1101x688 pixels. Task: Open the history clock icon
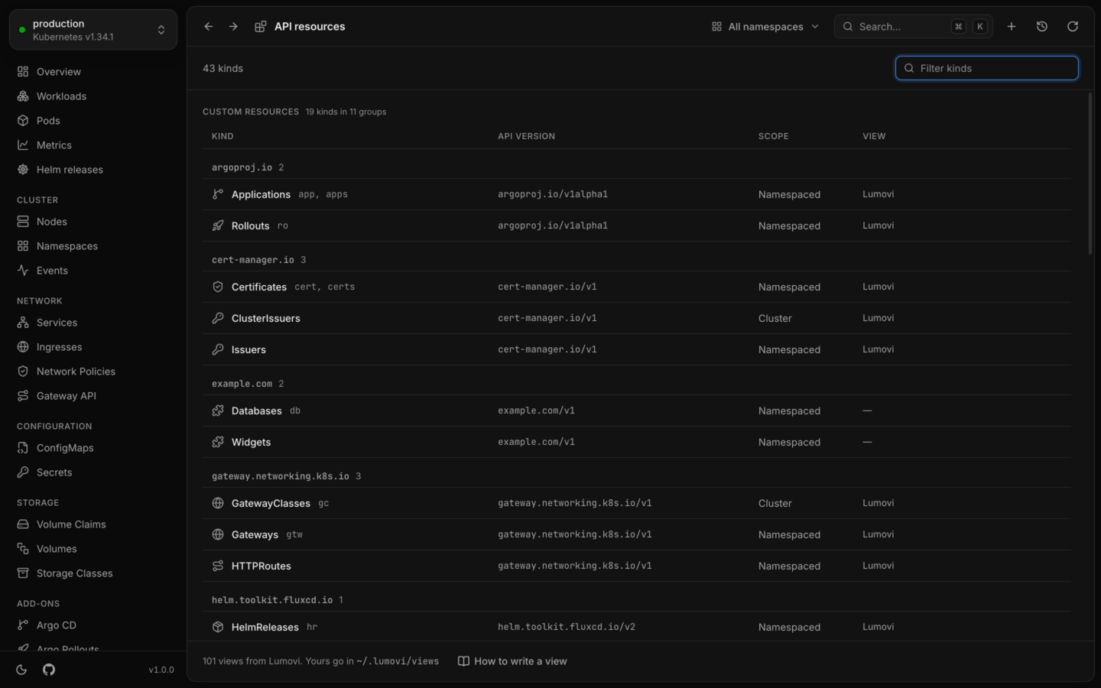tap(1042, 27)
